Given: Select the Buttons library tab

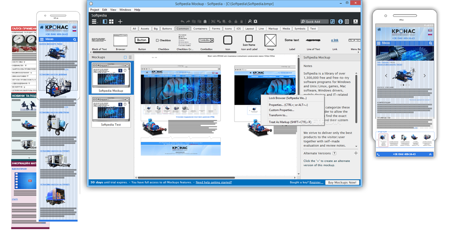Looking at the screenshot, I should pyautogui.click(x=167, y=28).
